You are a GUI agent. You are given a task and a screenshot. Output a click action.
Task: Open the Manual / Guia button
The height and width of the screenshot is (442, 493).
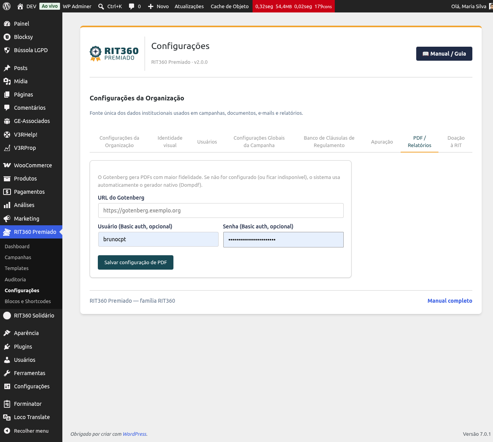444,54
